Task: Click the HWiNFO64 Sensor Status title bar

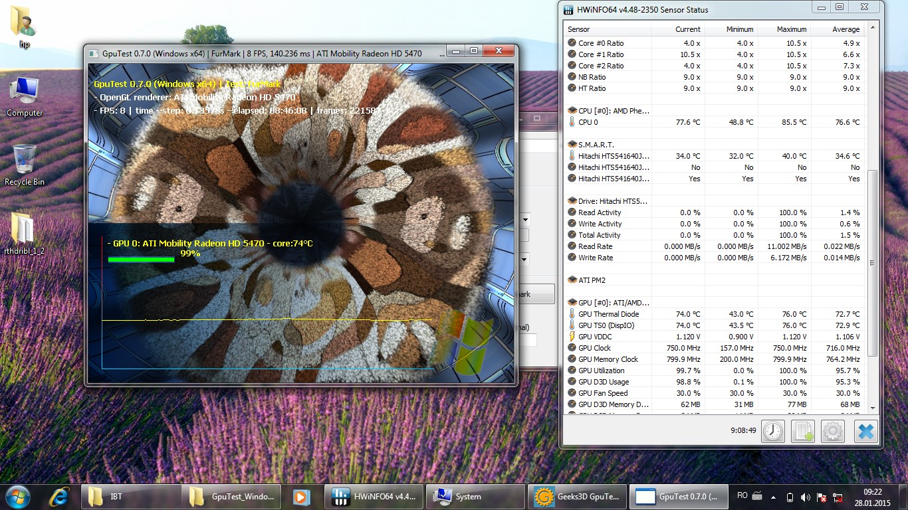Action: coord(684,9)
